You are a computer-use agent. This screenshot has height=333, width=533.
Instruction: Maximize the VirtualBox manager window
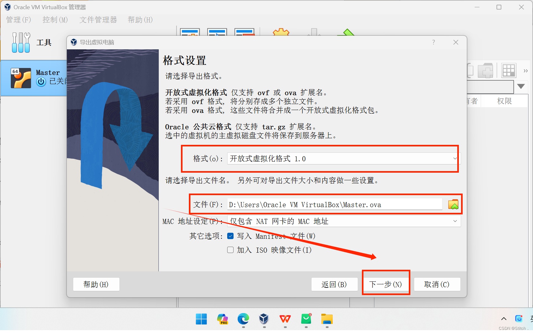(499, 7)
